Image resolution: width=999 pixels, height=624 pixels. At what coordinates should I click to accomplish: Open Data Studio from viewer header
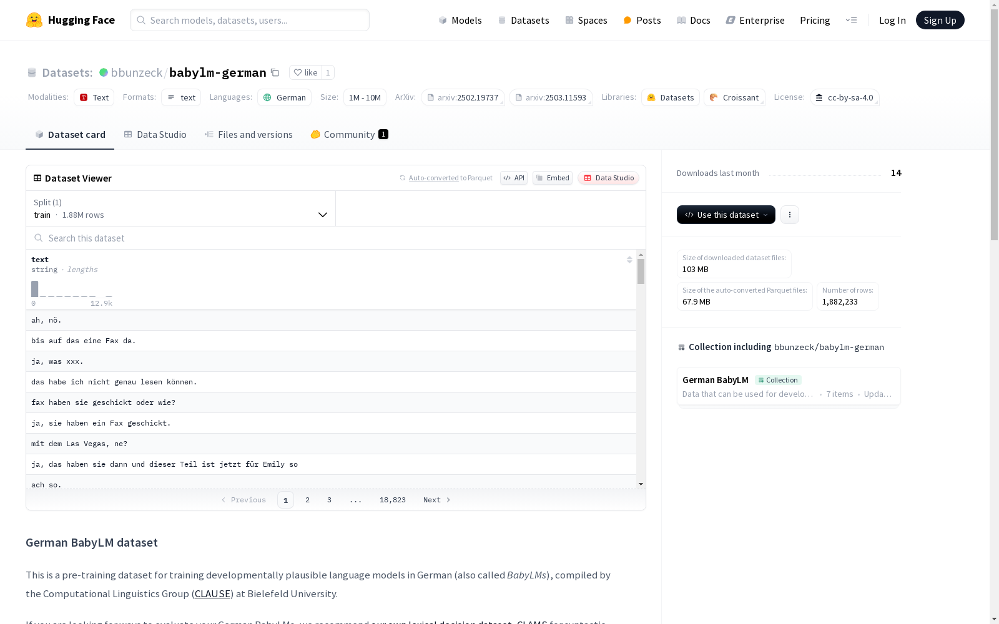608,178
